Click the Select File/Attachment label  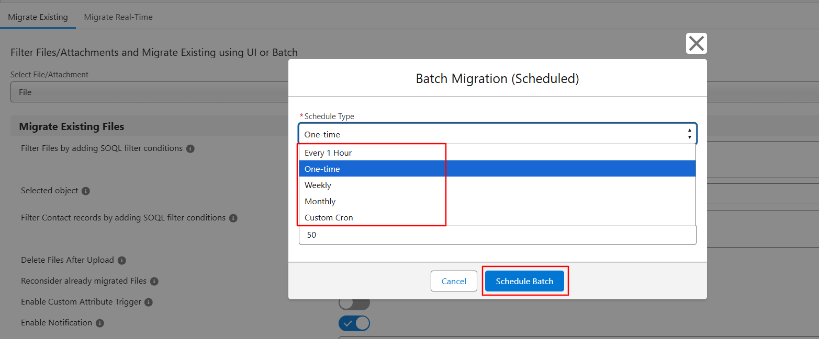tap(49, 75)
